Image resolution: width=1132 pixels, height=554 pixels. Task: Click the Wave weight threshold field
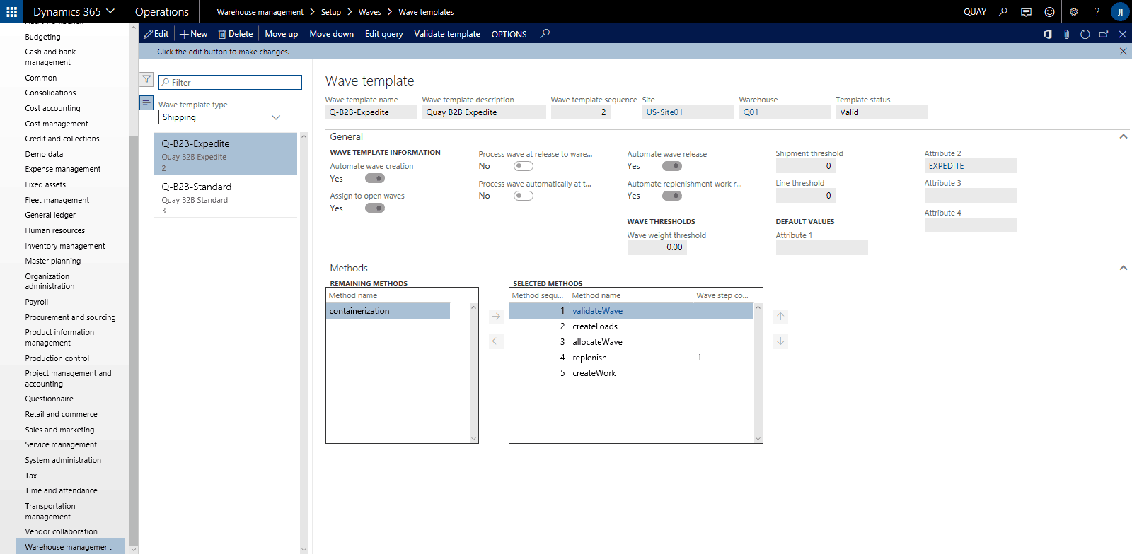657,247
